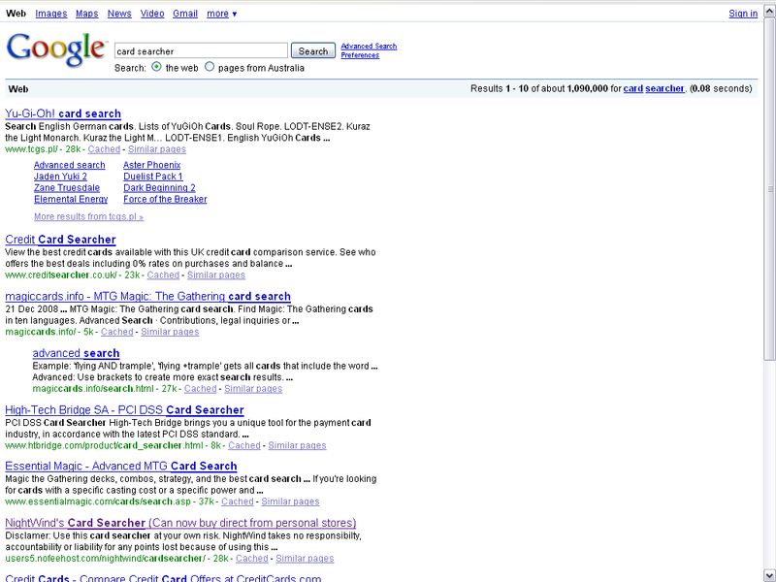The image size is (776, 582).
Task: View Cached copy of www.htbridge.com result
Action: click(x=244, y=445)
